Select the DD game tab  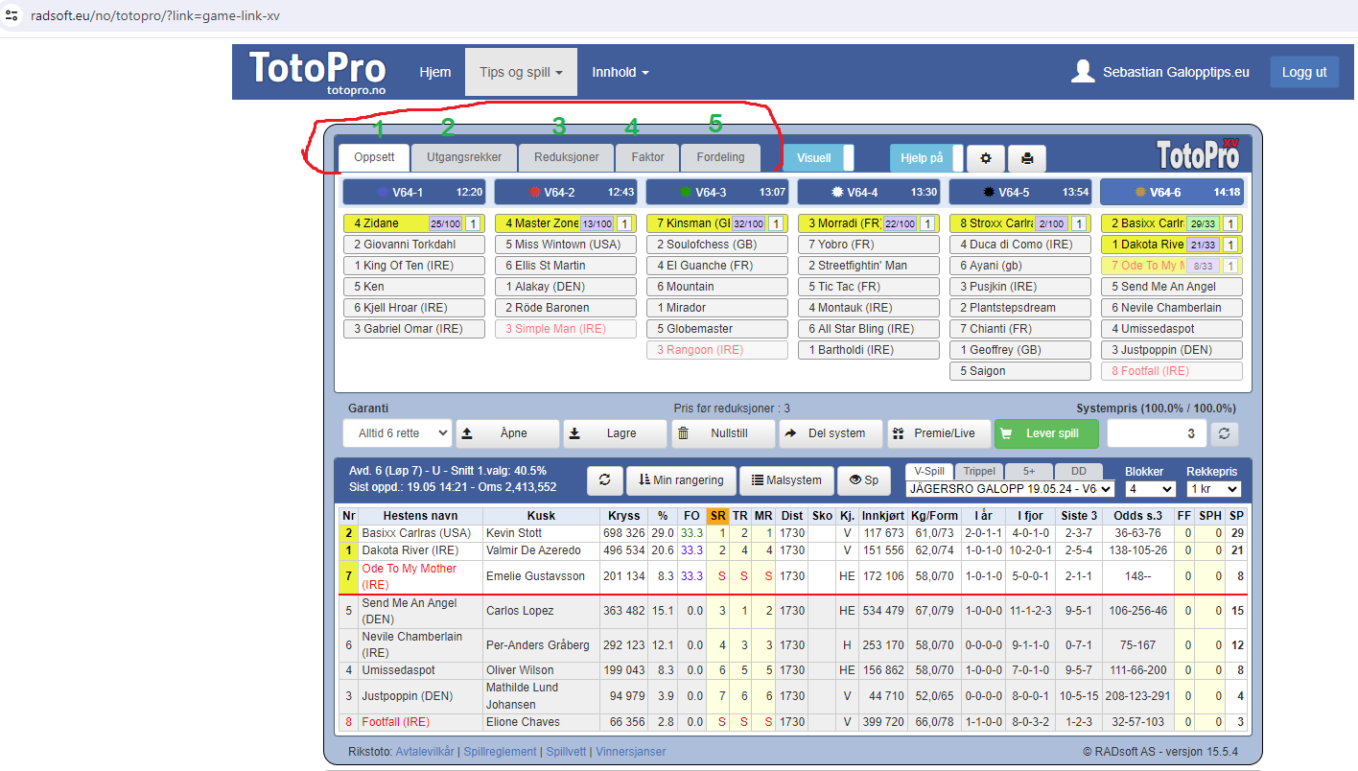pos(1079,472)
